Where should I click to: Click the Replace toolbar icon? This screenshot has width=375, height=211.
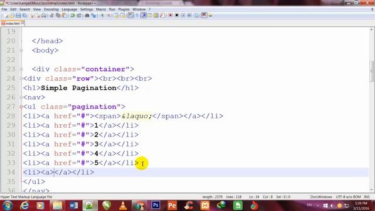[x=94, y=16]
